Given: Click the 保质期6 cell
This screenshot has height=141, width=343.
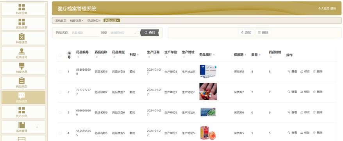Looking at the screenshot, I should (239, 113).
